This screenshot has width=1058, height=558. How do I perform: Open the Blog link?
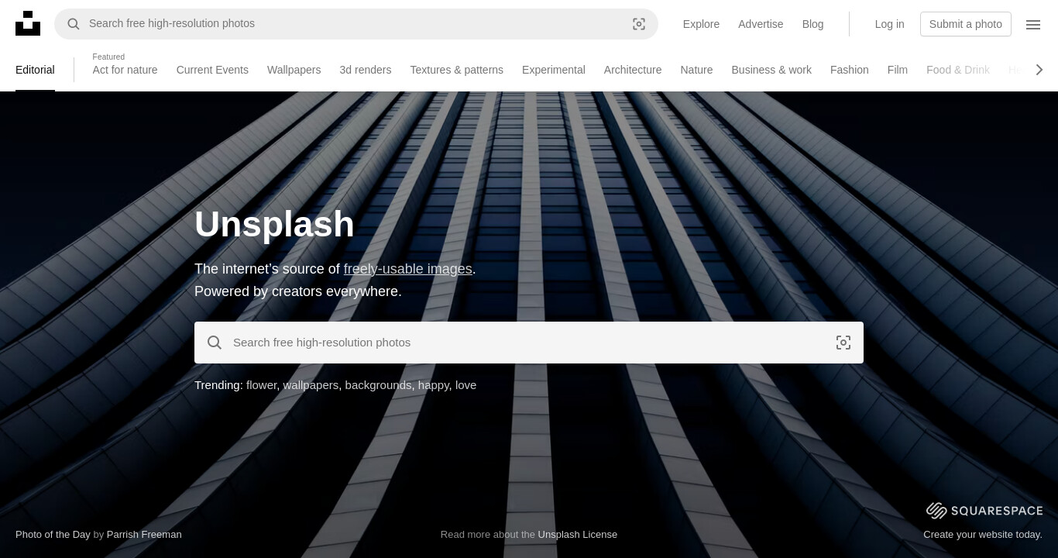812,24
